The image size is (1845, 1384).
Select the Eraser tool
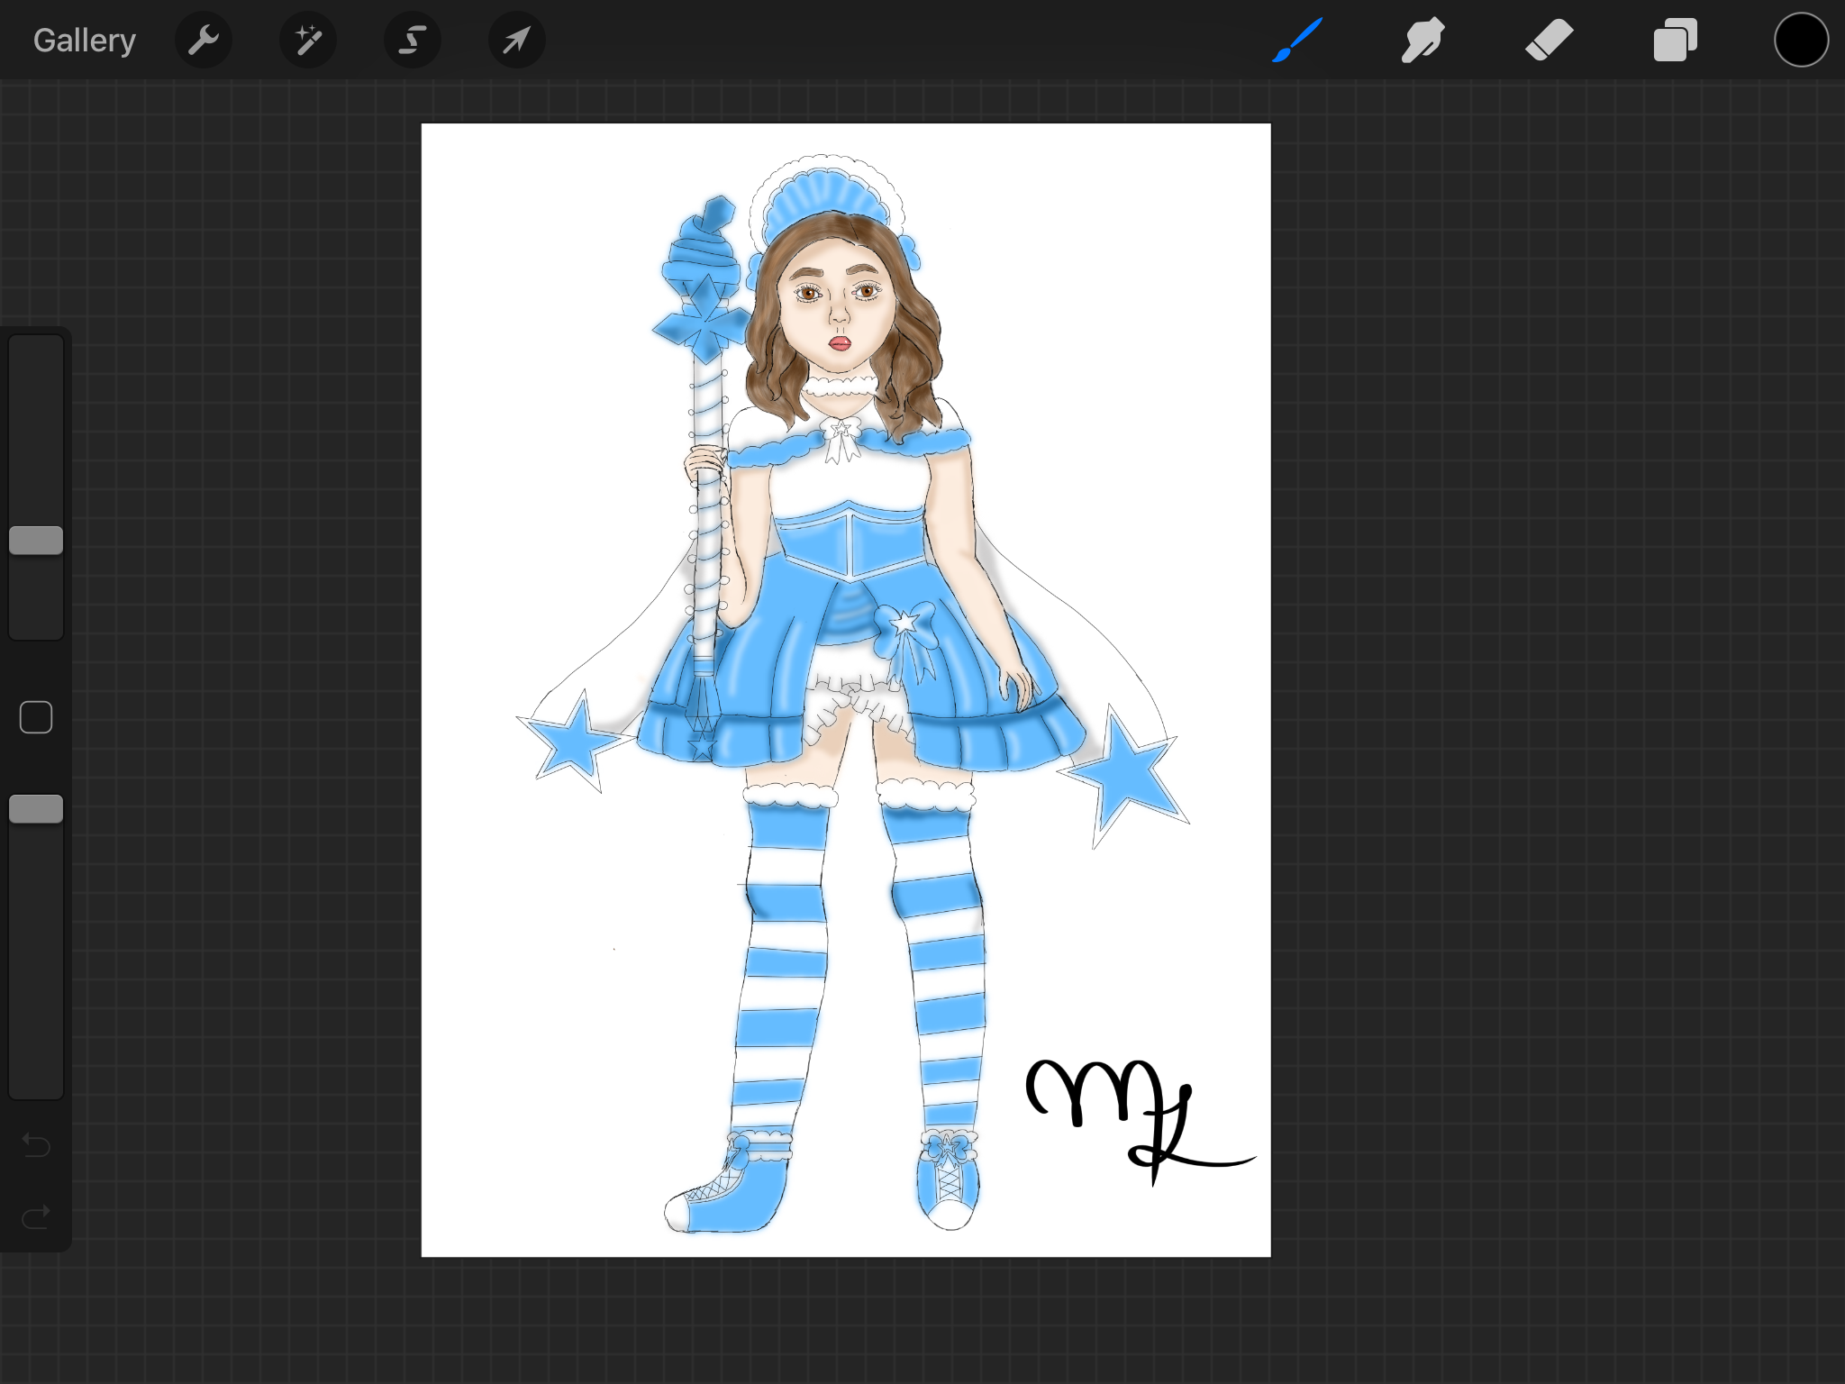click(1549, 41)
